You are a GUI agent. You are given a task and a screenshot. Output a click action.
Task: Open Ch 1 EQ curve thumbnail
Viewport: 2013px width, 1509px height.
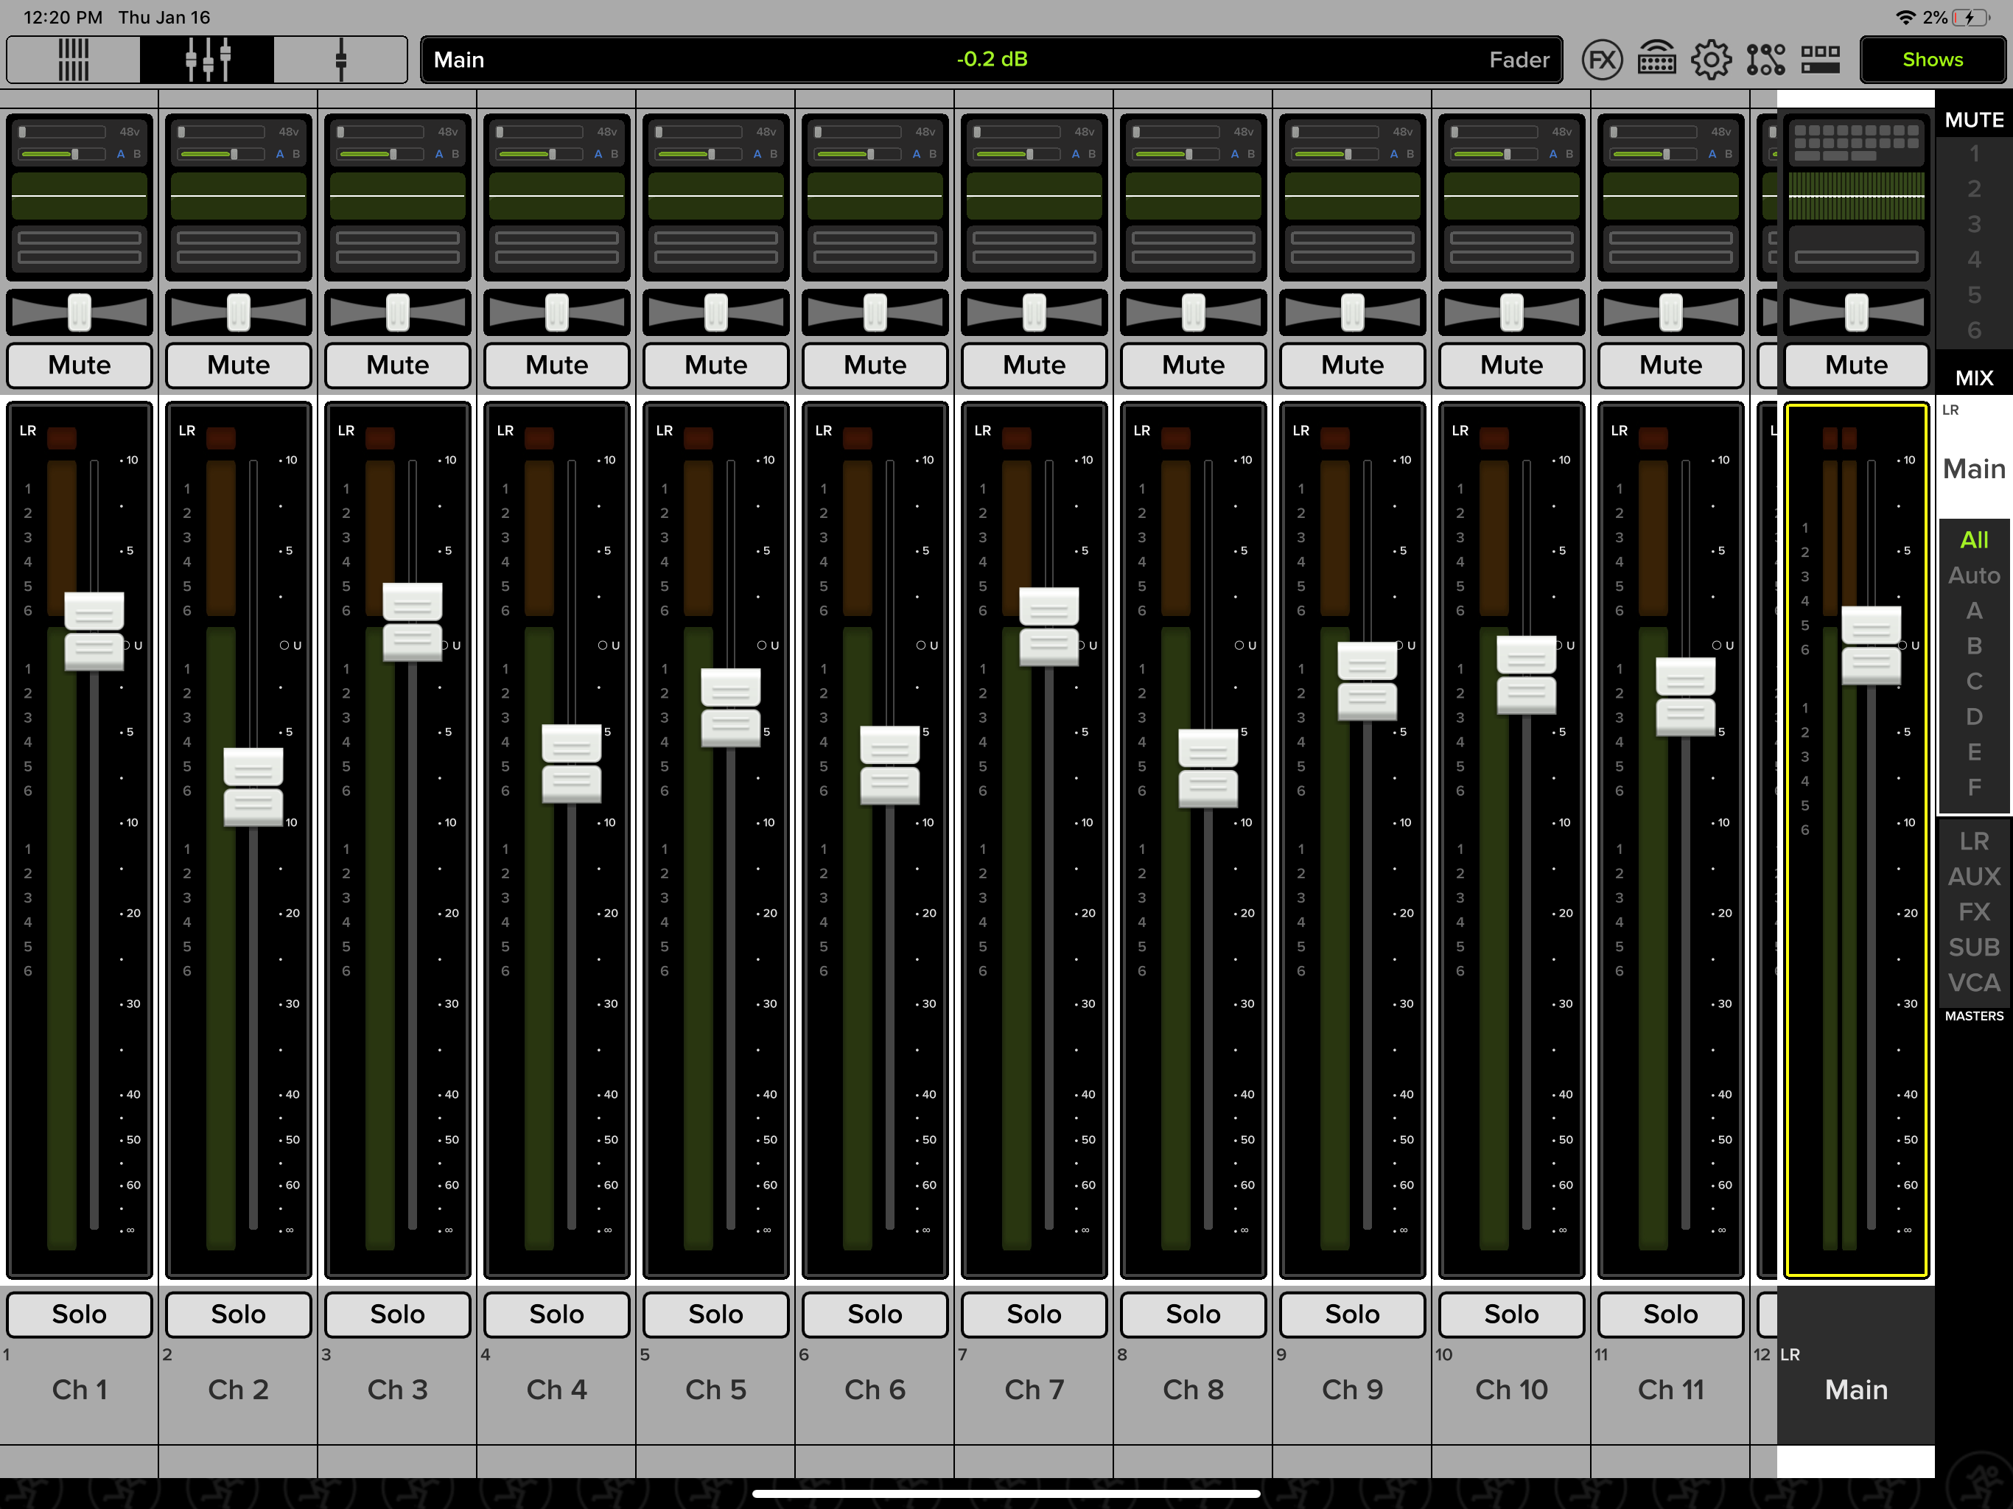point(79,196)
